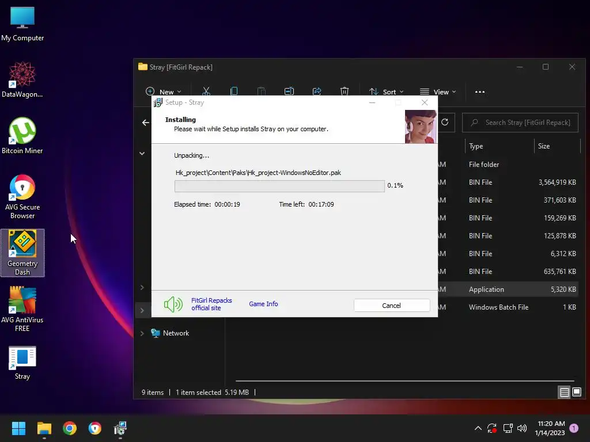Image resolution: width=590 pixels, height=442 pixels.
Task: Click the Cut scissors icon in File Explorer
Action: pos(206,92)
